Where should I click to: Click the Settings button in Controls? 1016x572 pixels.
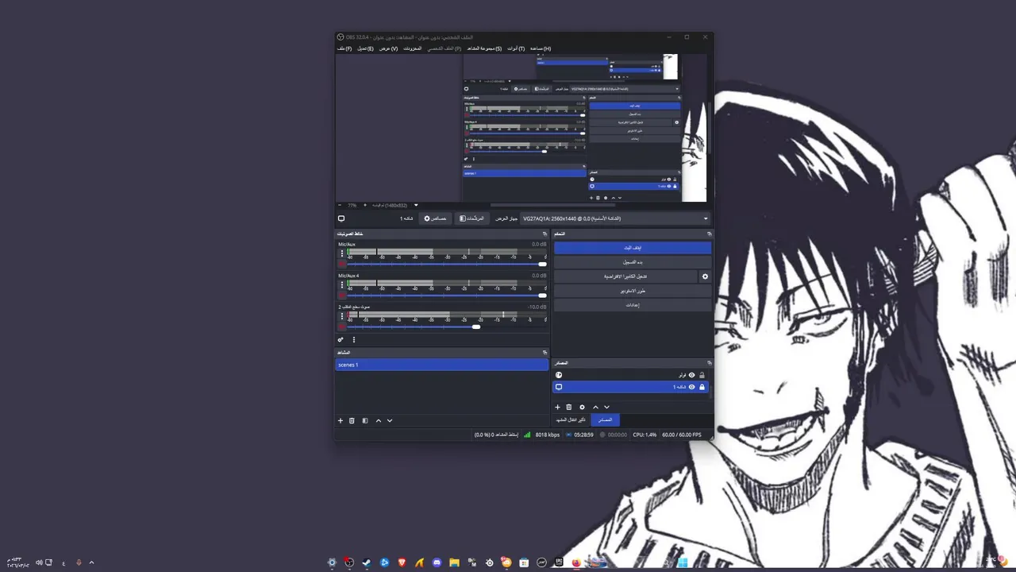click(633, 305)
